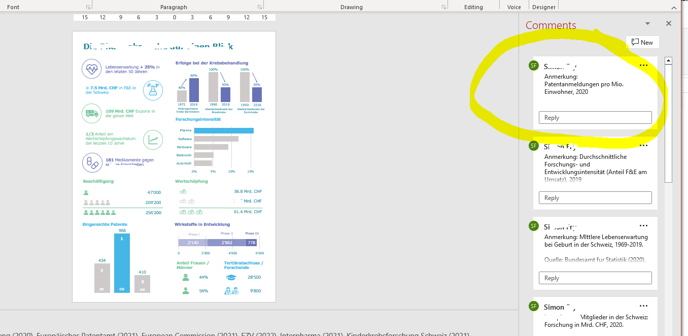
Task: Open more actions on the Forschungsintensität comment
Action: tap(643, 145)
